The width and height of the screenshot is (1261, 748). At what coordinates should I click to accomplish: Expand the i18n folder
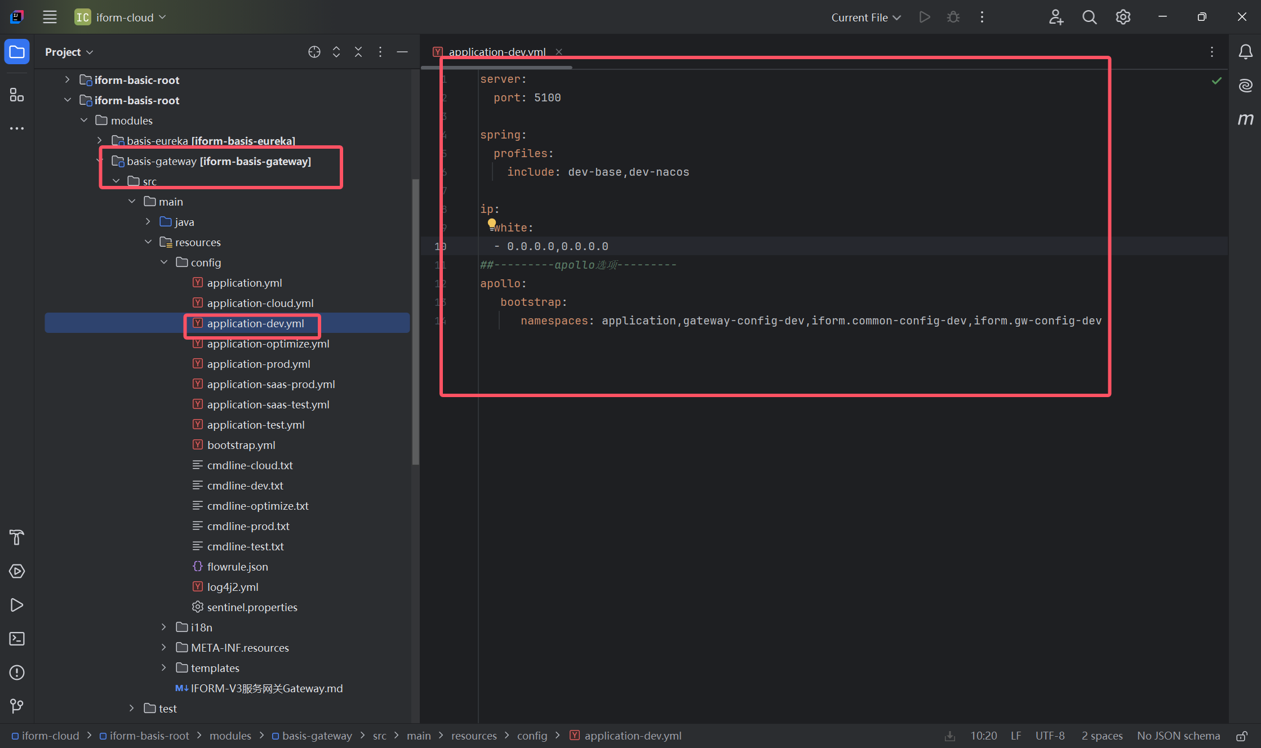(164, 627)
